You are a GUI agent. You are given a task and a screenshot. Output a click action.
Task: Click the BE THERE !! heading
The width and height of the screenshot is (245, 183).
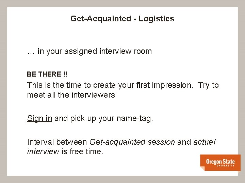47,74
